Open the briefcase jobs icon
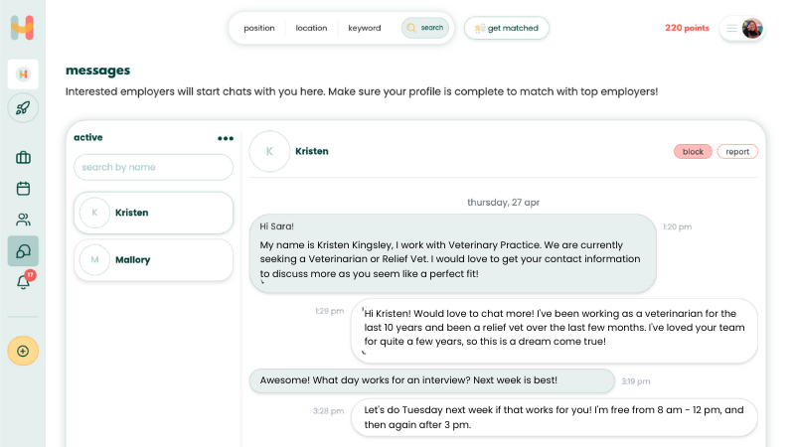Image resolution: width=795 pixels, height=447 pixels. click(23, 158)
